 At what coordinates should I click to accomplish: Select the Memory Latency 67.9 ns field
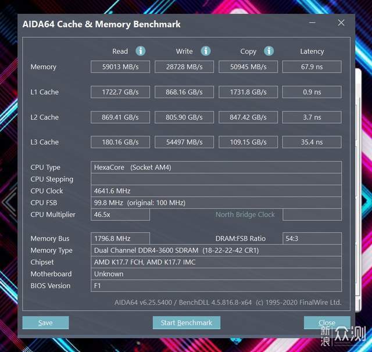(x=312, y=67)
